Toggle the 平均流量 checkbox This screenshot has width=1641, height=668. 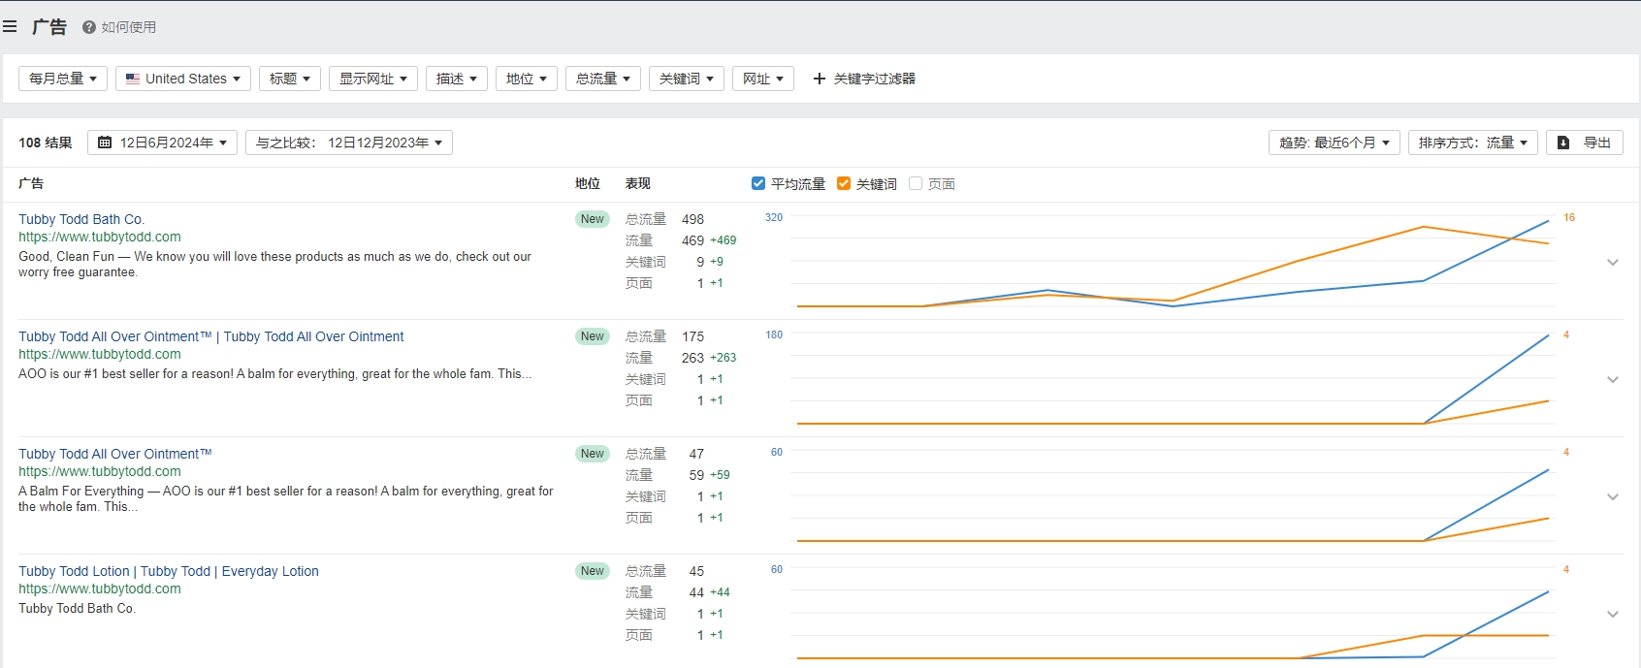758,183
